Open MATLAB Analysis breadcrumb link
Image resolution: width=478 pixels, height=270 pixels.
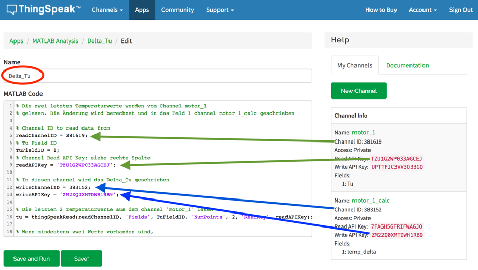click(55, 41)
